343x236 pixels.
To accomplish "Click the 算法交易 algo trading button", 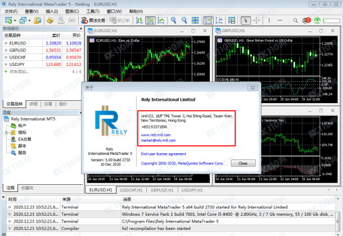I will click(x=97, y=20).
